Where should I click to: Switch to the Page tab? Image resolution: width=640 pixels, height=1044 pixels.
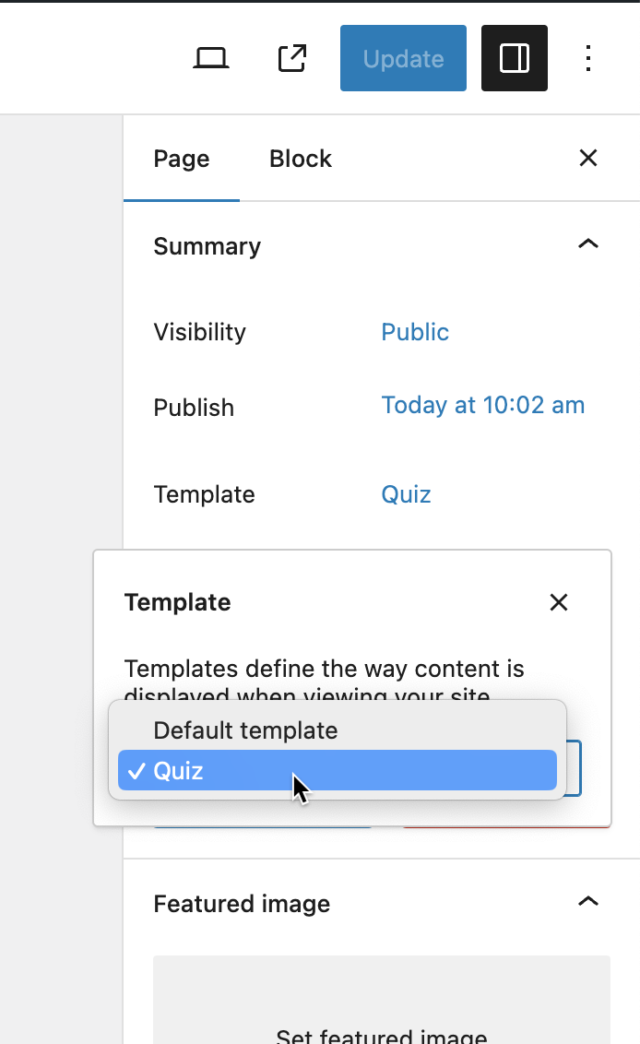click(x=182, y=159)
